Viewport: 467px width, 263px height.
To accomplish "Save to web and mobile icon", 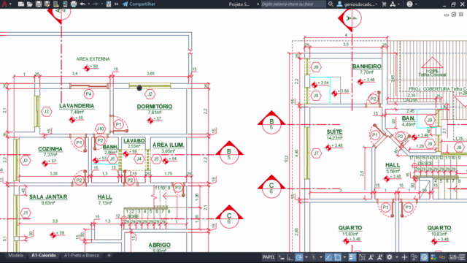I will click(65, 4).
